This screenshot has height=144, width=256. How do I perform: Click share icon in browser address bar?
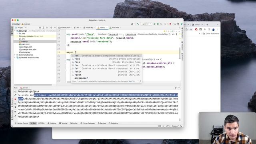click(x=187, y=30)
